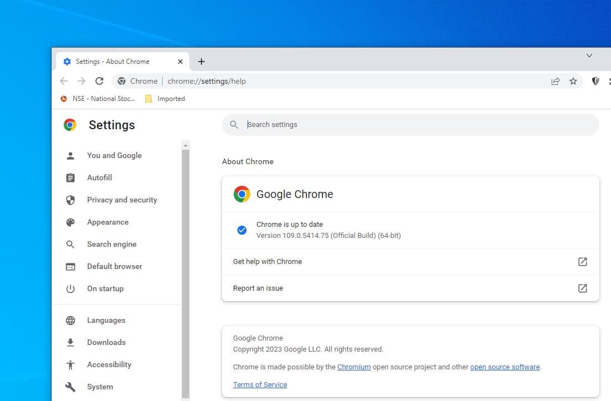Click the Autofill clipboard icon
This screenshot has width=611, height=401.
click(70, 177)
